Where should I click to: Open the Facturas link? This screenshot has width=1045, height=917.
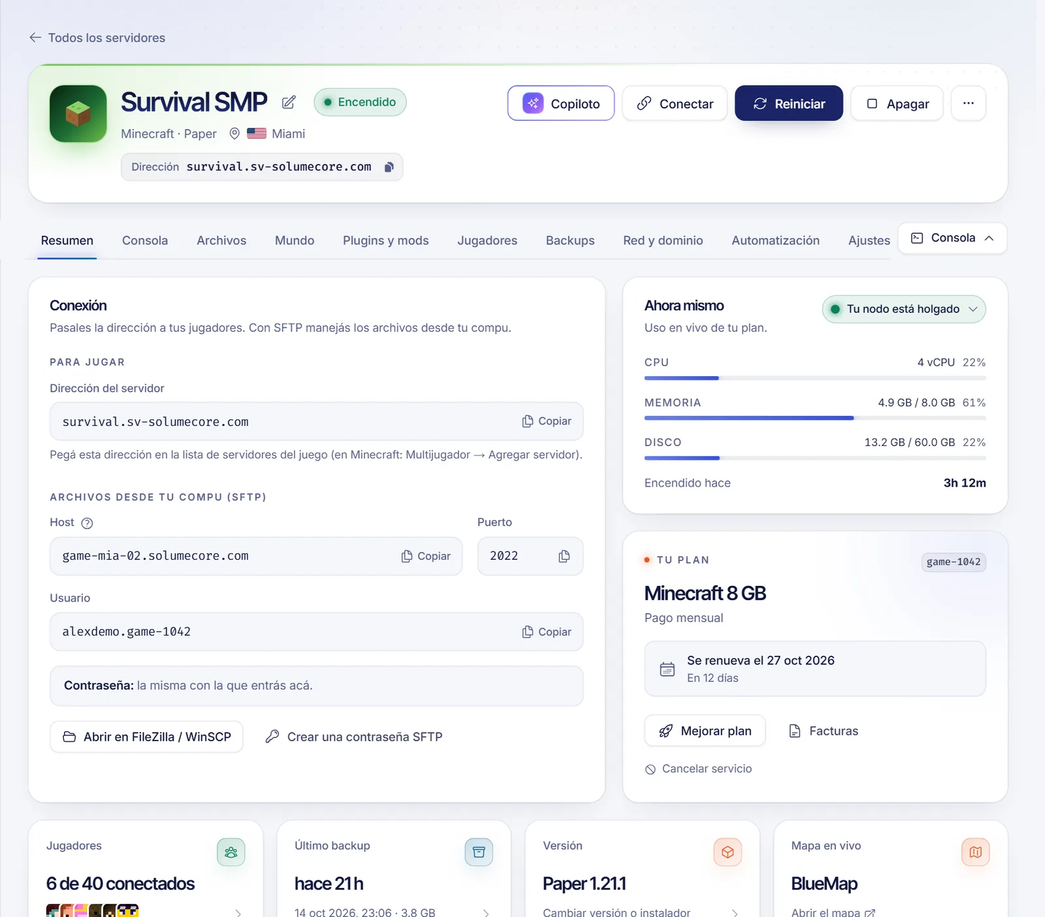pyautogui.click(x=824, y=731)
